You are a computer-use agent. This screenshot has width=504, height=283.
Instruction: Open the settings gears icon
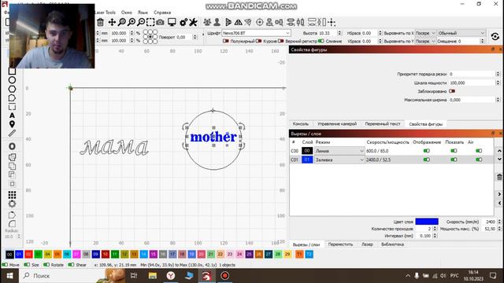tap(183, 22)
